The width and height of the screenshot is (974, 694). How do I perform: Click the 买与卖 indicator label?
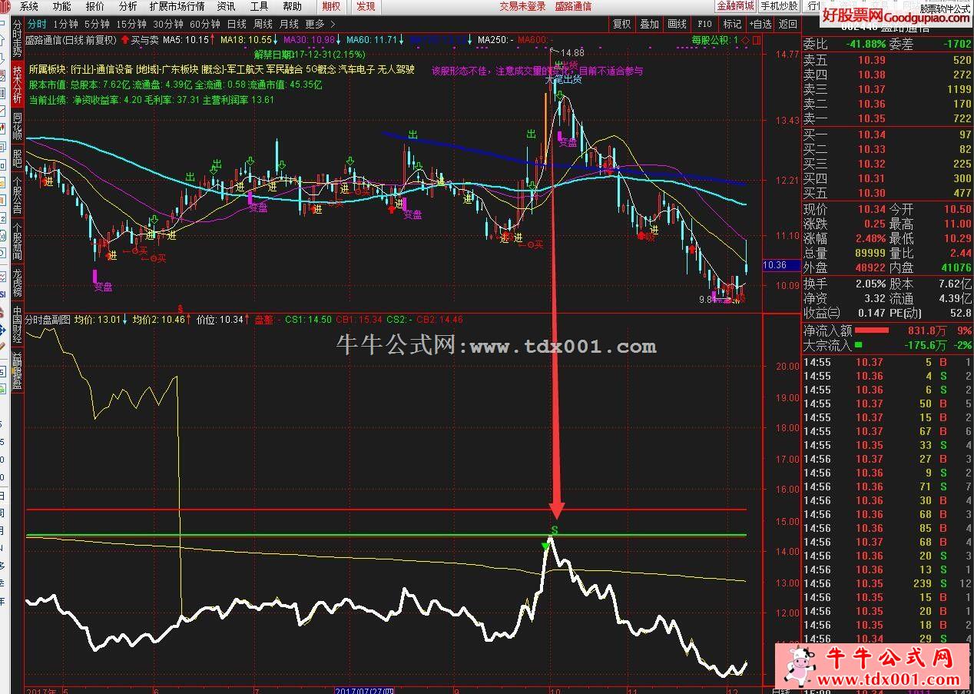coord(144,39)
